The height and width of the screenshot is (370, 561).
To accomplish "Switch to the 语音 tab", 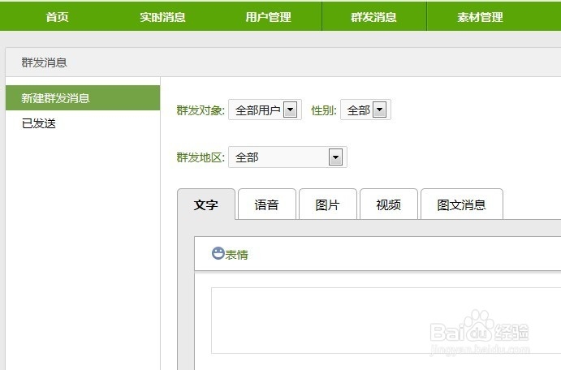I will pos(267,204).
